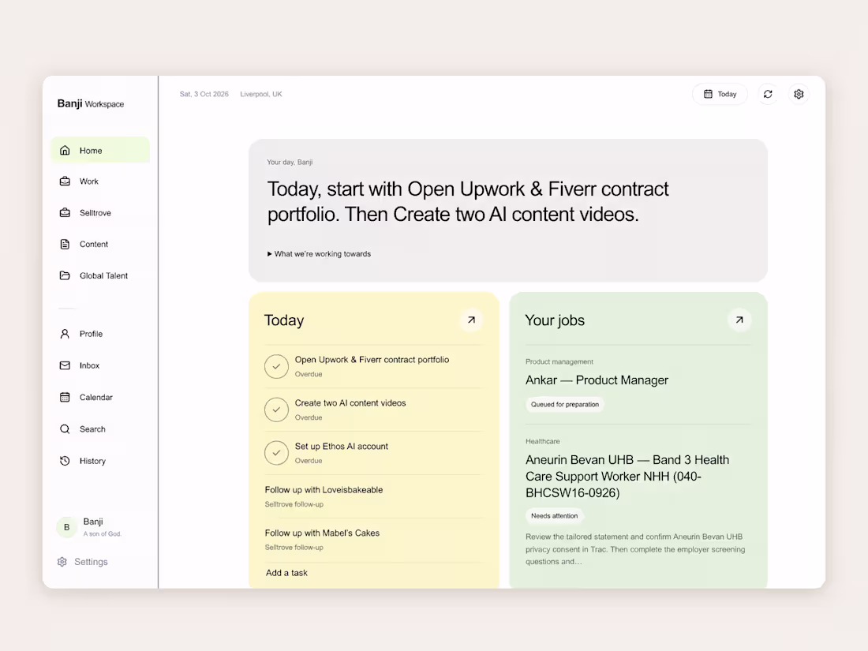Click Selltrove follow-up under Loveisbakeable

pos(294,504)
